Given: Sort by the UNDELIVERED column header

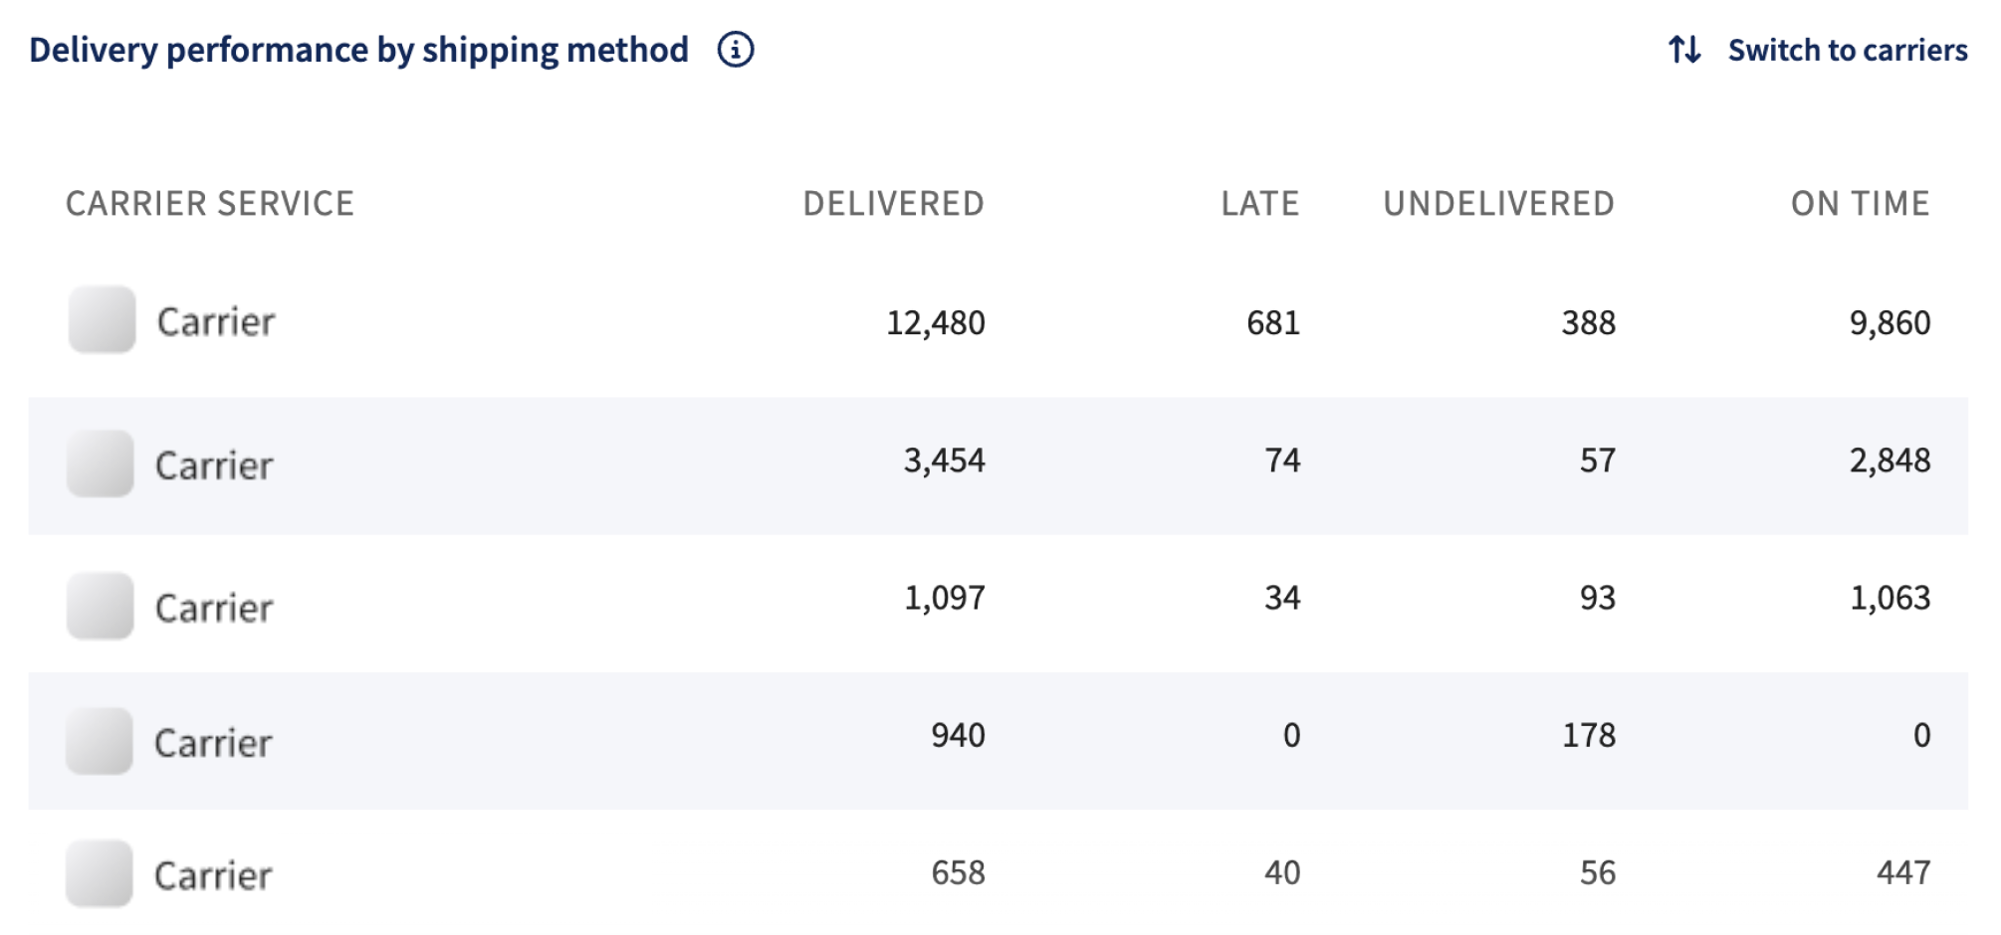Looking at the screenshot, I should coord(1498,204).
